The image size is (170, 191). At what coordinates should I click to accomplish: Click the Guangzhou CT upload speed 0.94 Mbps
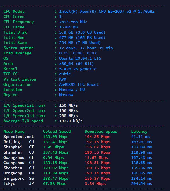coord(53,157)
